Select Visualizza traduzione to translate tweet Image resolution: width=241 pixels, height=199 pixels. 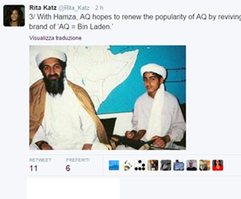(x=55, y=38)
